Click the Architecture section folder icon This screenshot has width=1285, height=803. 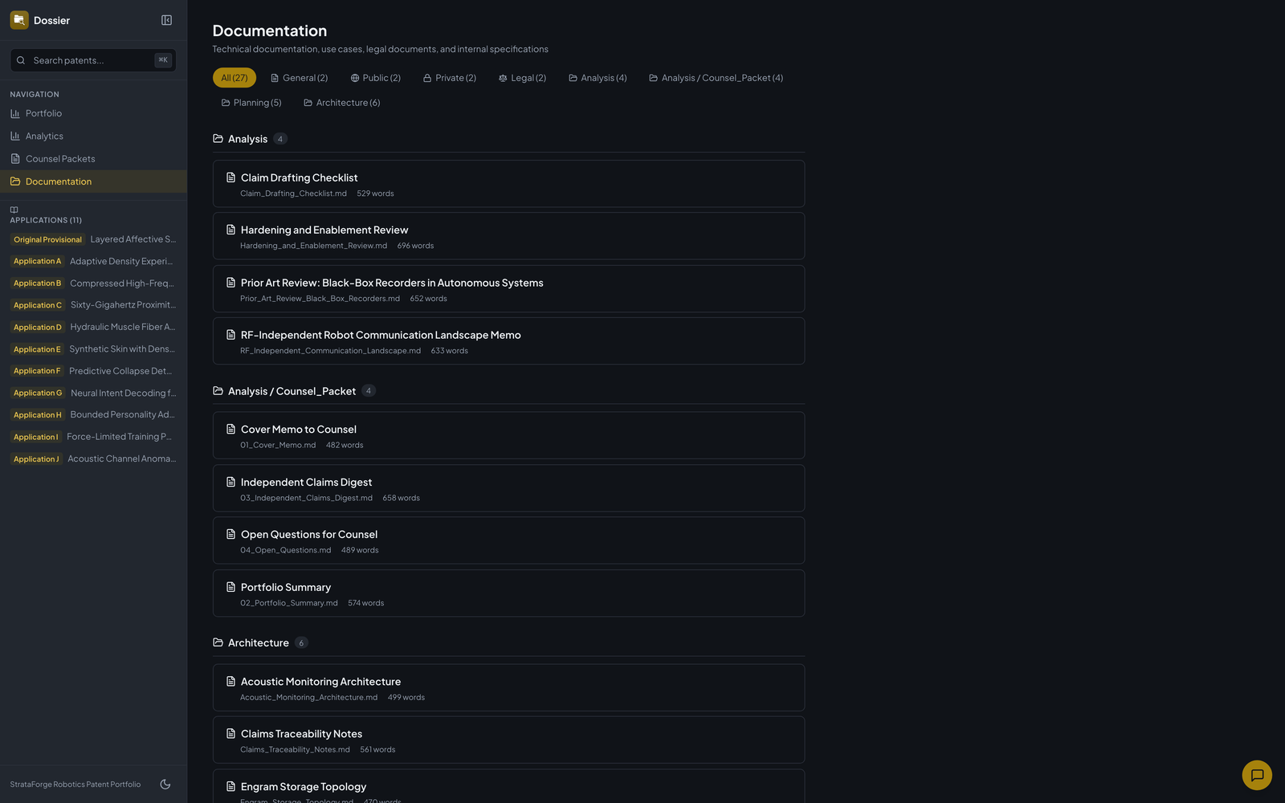[218, 642]
